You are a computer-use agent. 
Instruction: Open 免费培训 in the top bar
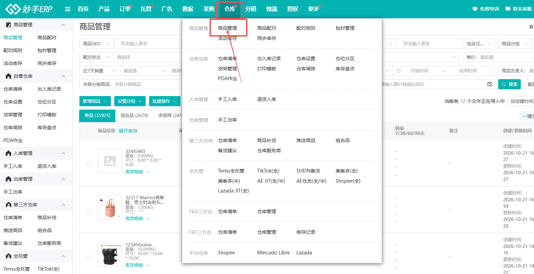pyautogui.click(x=486, y=9)
